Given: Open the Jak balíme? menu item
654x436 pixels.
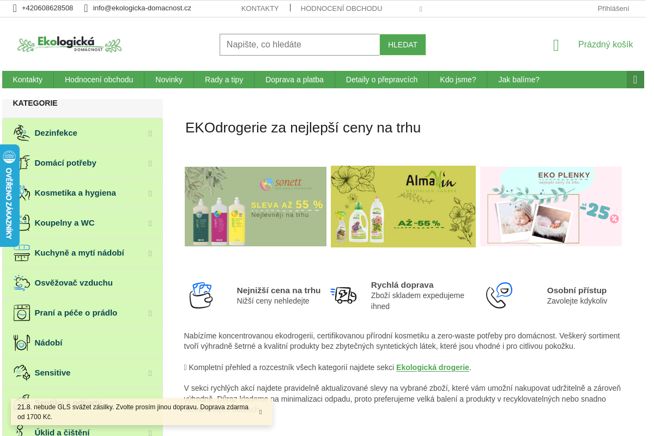Looking at the screenshot, I should point(519,80).
